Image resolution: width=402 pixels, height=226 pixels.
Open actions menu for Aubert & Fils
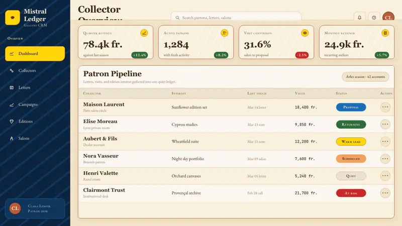tap(385, 142)
